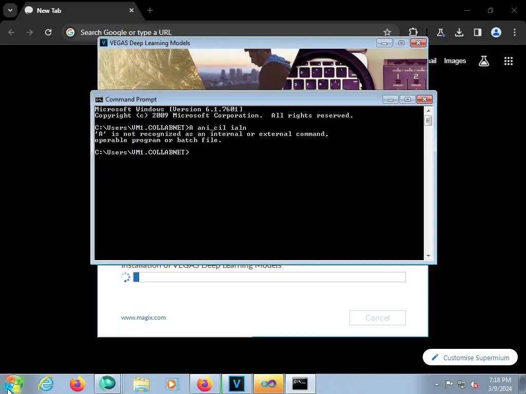Image resolution: width=526 pixels, height=394 pixels.
Task: Show hidden tray icons arrow
Action: point(437,384)
